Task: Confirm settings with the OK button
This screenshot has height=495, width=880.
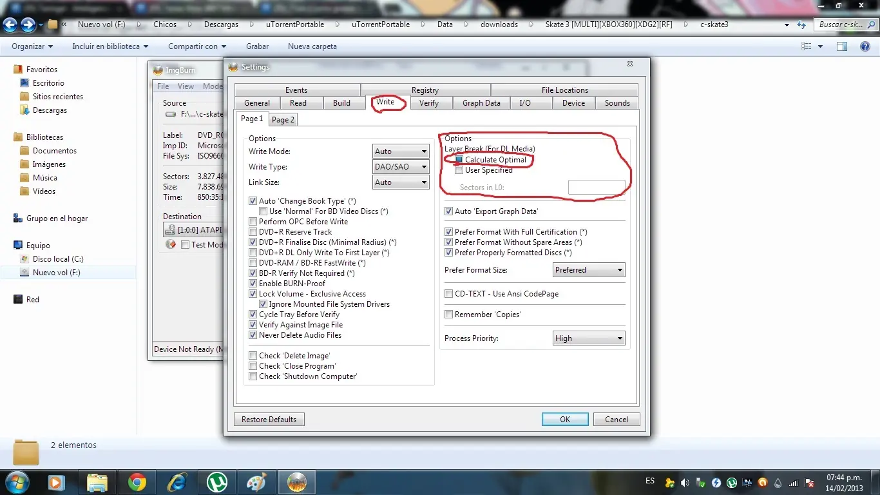Action: tap(565, 420)
